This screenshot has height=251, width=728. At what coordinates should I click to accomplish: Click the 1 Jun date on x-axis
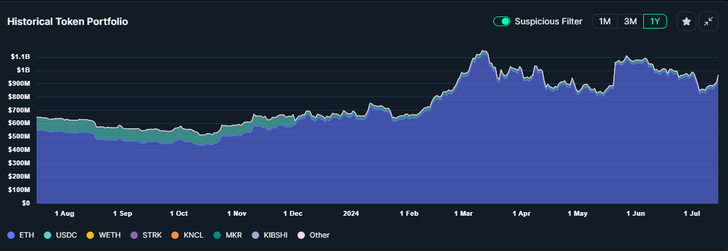pyautogui.click(x=635, y=214)
